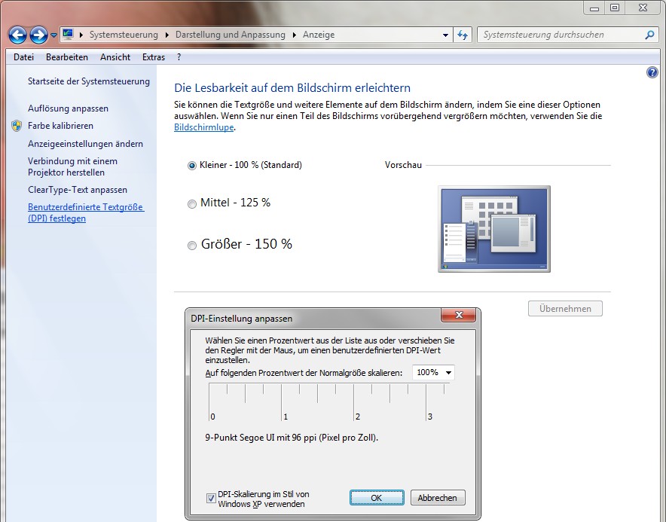Refresh the page with the refresh icon

463,35
